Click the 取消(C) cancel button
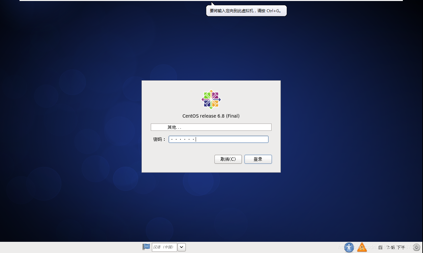 click(x=228, y=159)
